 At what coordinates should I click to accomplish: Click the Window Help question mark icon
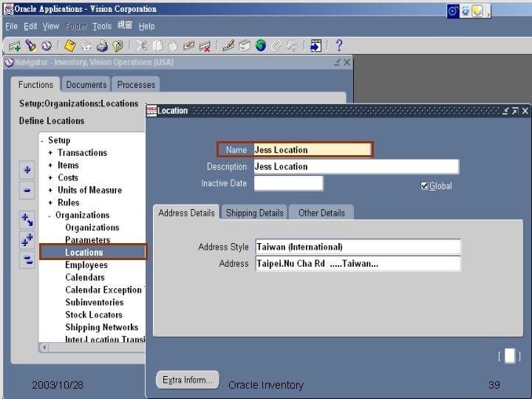(338, 46)
